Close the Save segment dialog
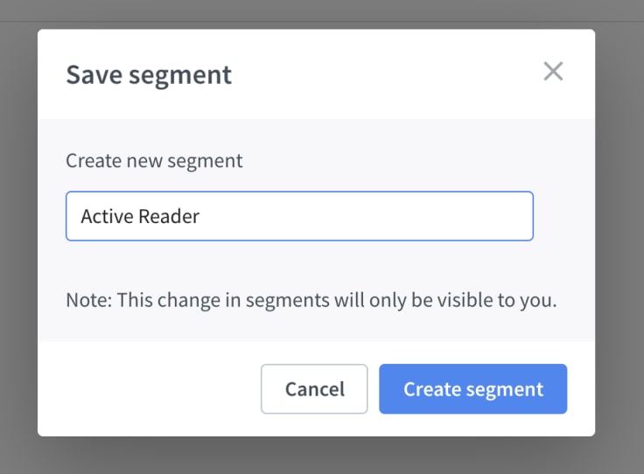This screenshot has height=474, width=644. pyautogui.click(x=553, y=72)
